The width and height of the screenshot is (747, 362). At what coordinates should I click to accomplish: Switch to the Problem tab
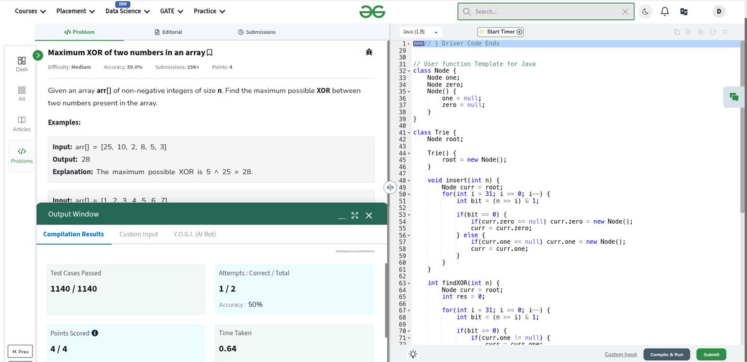(x=79, y=32)
